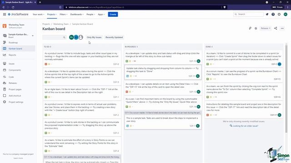Focus the global Search field
The image size is (291, 163).
tap(249, 14)
